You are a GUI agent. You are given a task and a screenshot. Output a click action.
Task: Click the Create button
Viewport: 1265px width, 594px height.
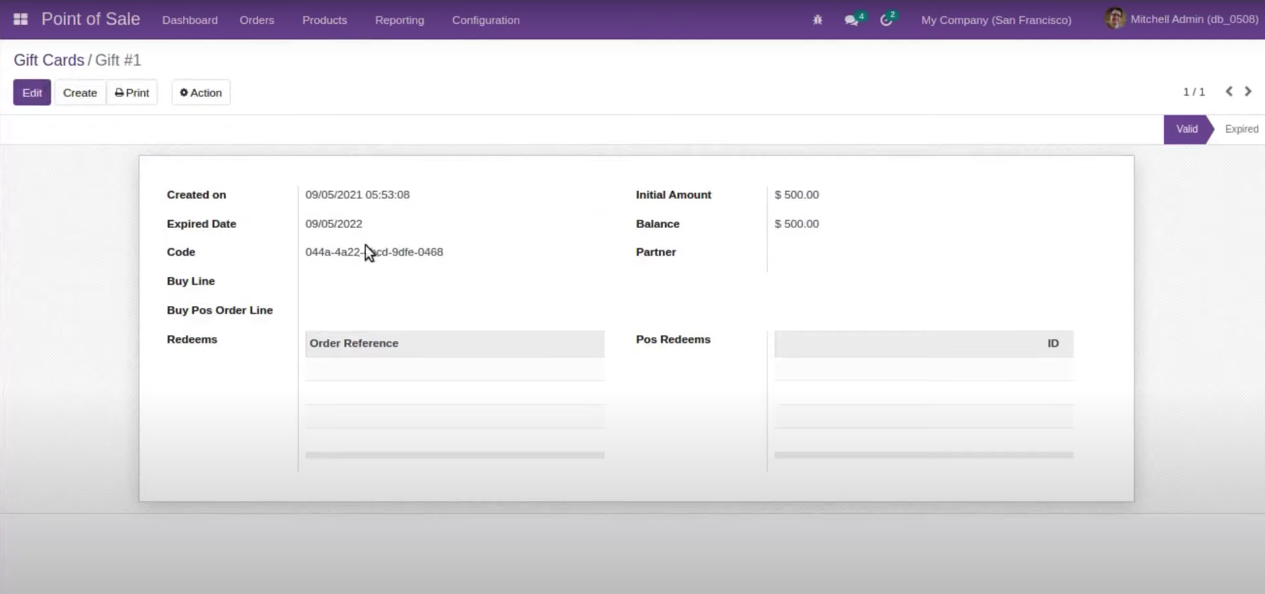tap(80, 93)
